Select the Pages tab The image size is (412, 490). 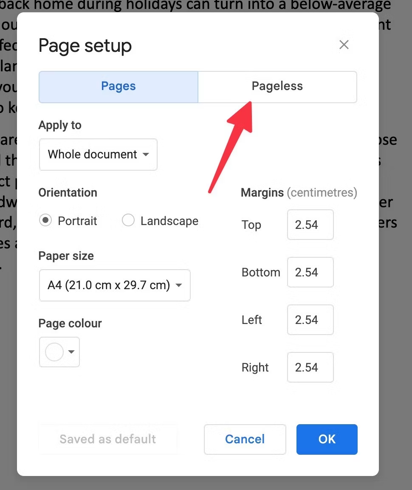118,87
